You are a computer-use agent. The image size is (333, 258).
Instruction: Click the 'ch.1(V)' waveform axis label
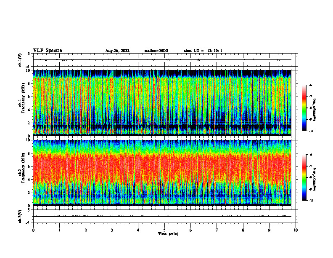(x=20, y=60)
